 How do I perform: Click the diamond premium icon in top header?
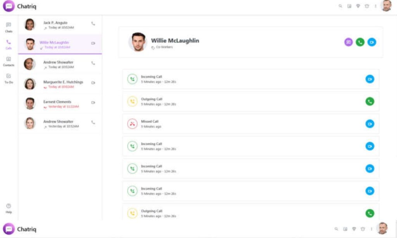[x=358, y=6]
